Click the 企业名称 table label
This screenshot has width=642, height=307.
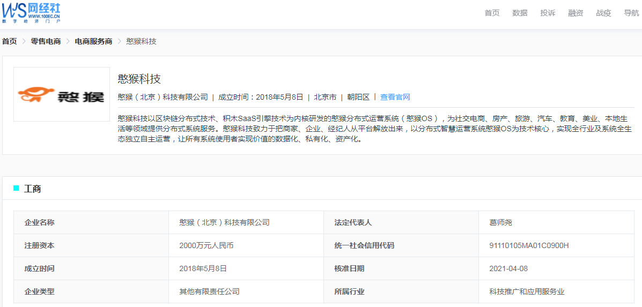39,223
